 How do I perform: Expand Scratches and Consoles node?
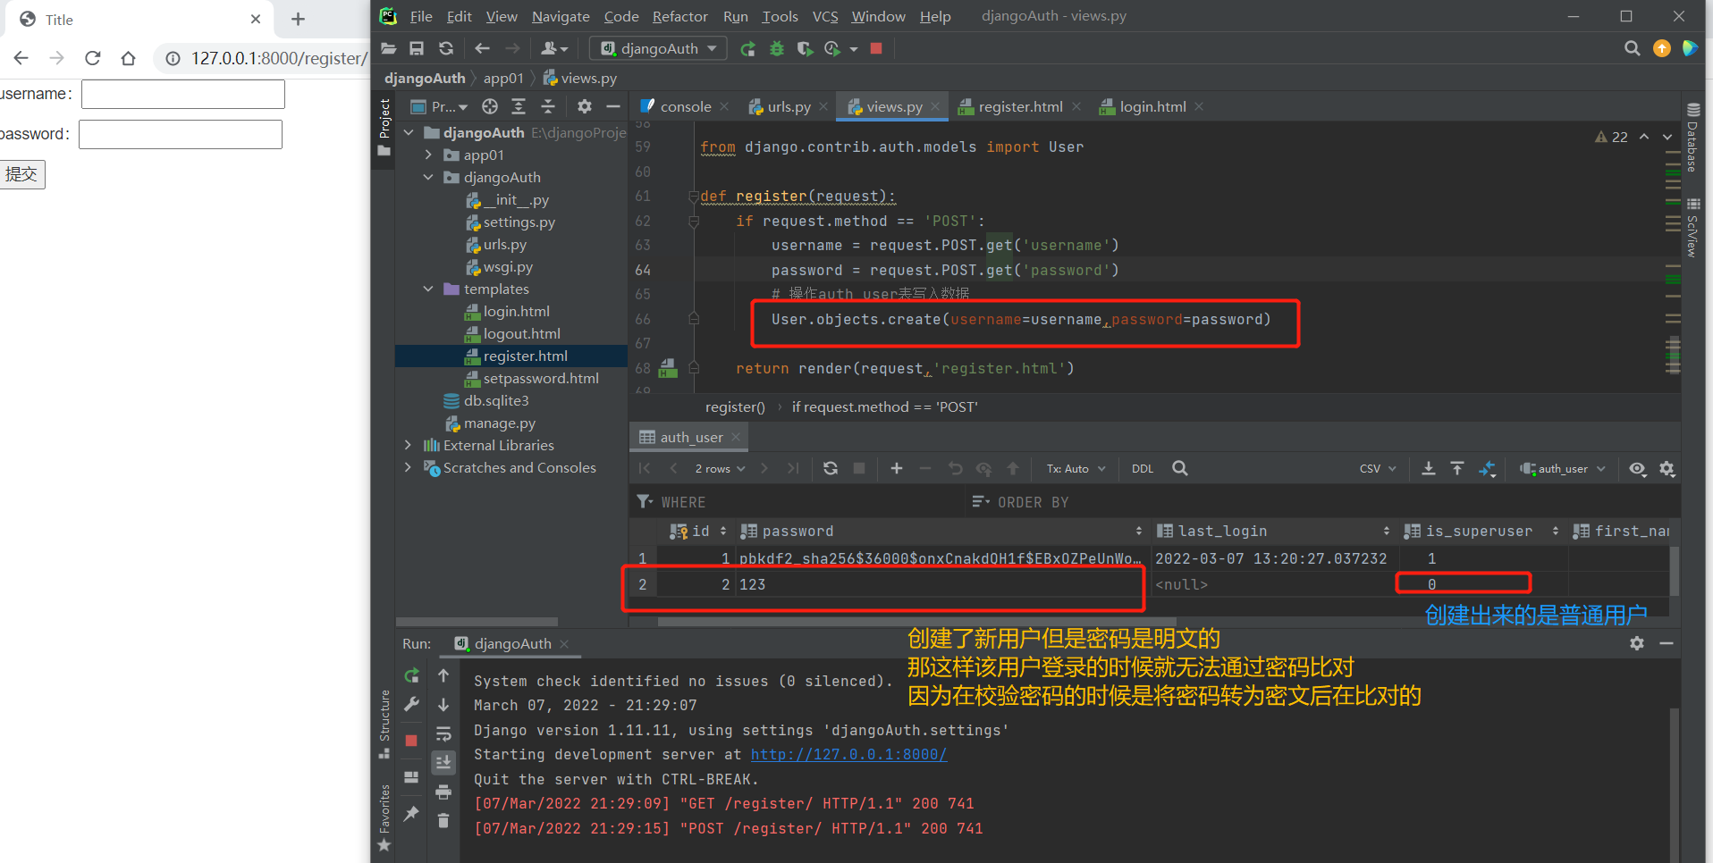[x=409, y=467]
